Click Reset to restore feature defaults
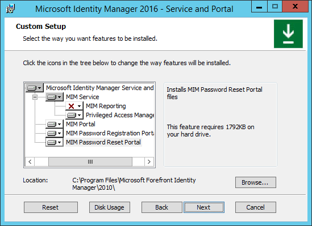312x226 pixels. (x=51, y=207)
